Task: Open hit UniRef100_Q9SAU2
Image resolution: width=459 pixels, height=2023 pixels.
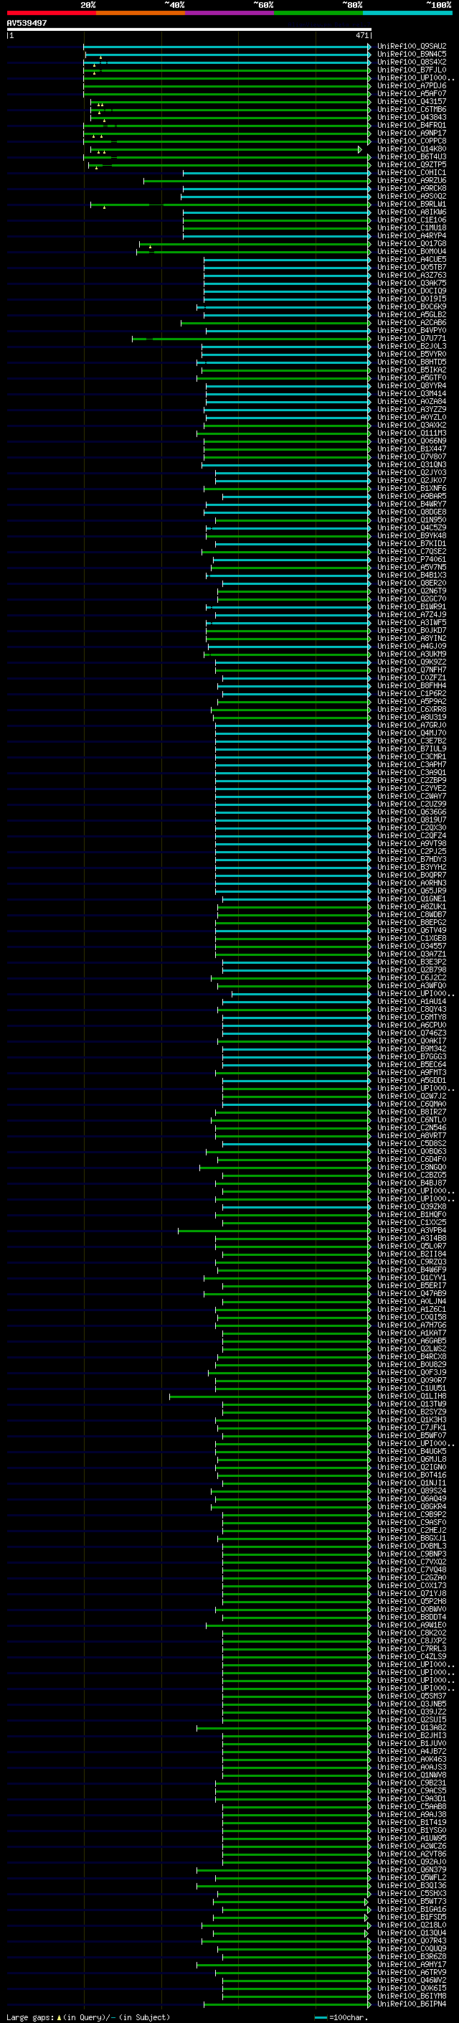Action: [x=412, y=47]
